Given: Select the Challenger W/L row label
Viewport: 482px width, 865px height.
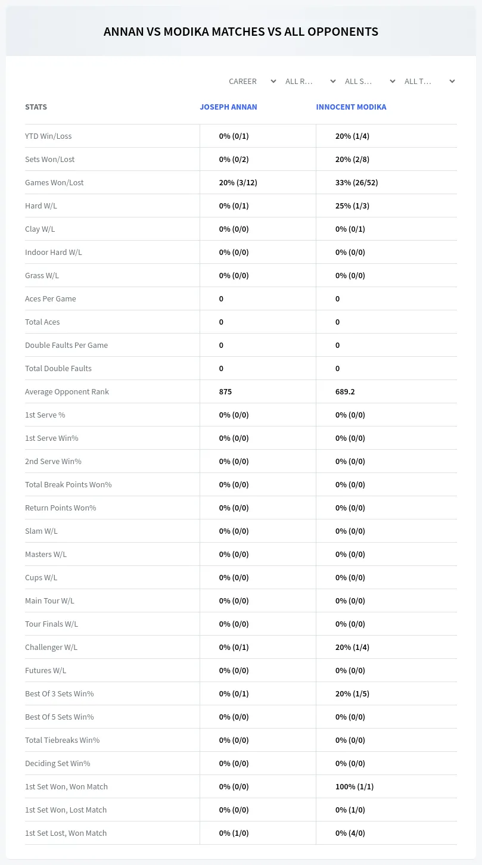Looking at the screenshot, I should click(51, 647).
